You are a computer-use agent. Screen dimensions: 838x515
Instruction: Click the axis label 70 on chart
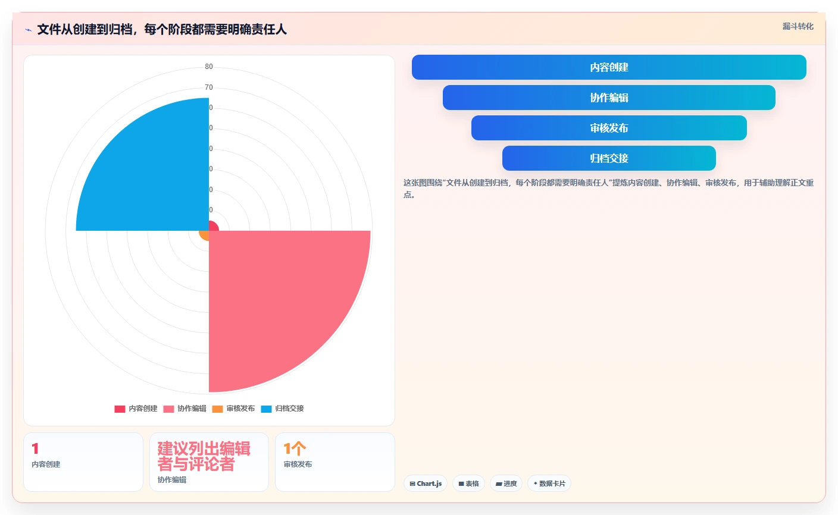point(209,87)
